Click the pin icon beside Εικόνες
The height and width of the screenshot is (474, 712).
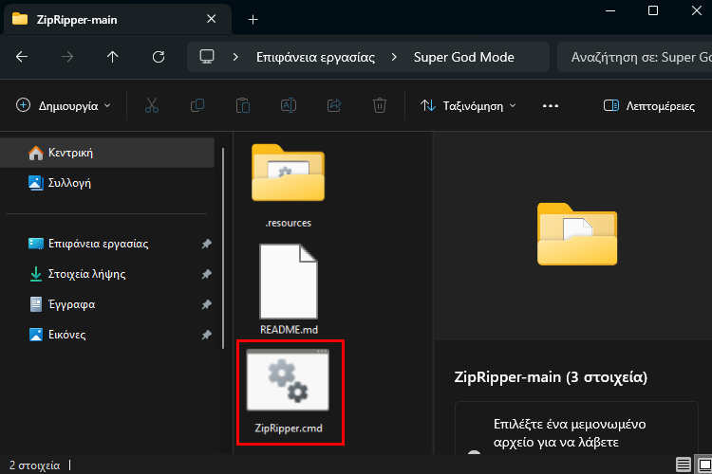[x=207, y=335]
